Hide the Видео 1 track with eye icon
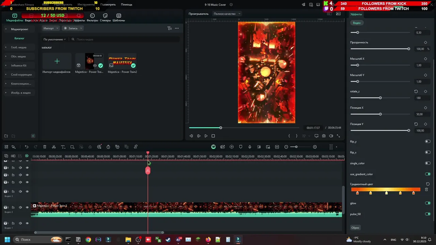 [x=27, y=223]
